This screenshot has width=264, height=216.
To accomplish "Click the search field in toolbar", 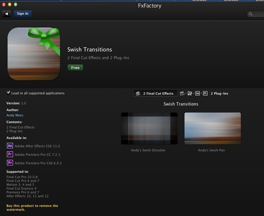I will coord(256,14).
